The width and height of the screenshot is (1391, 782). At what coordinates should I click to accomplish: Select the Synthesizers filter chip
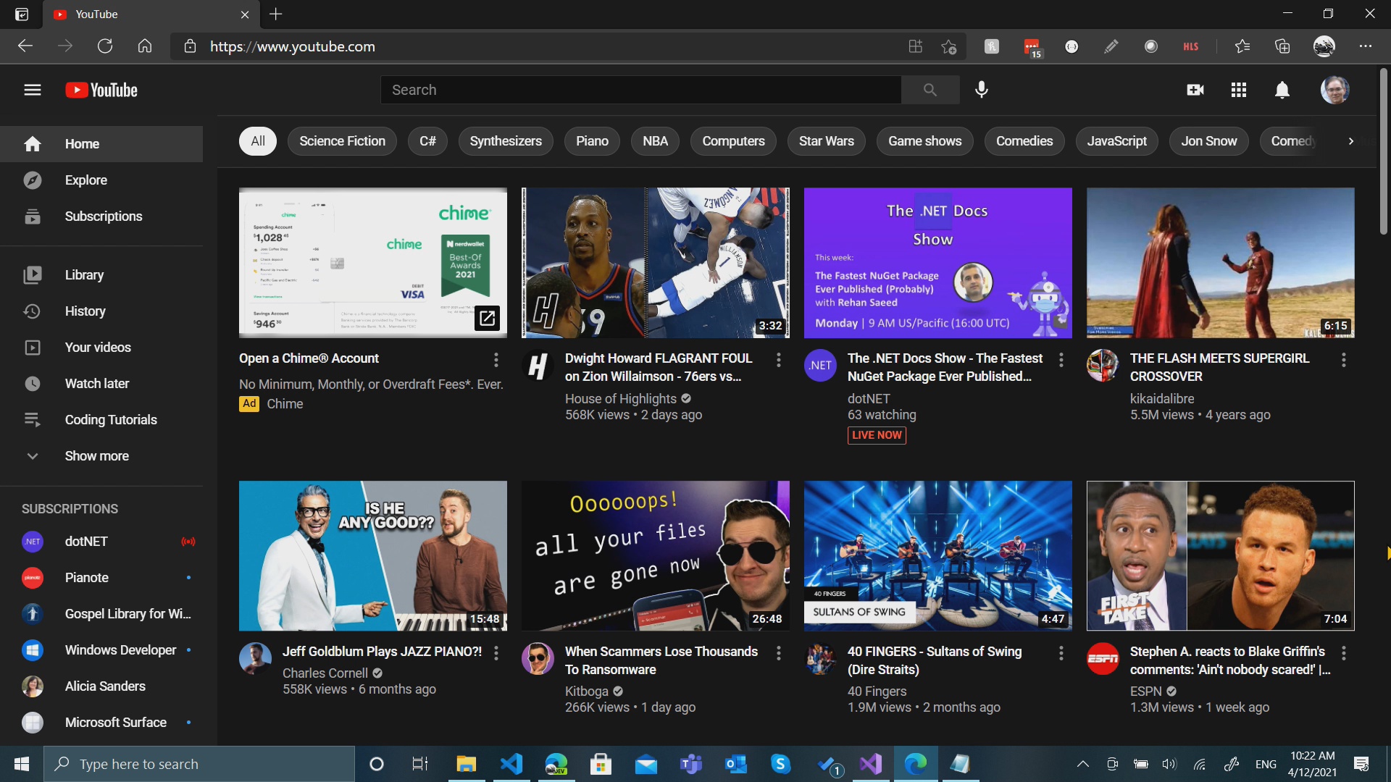click(x=505, y=141)
